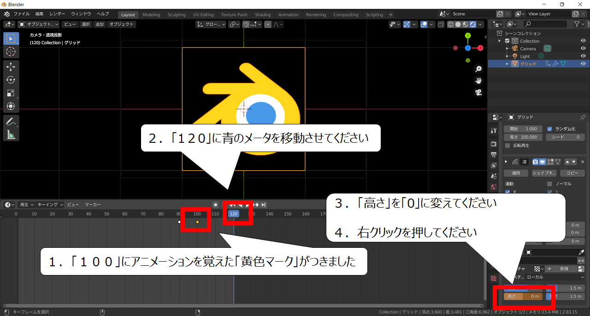Open the 3D viewport editor type dropdown
The width and height of the screenshot is (590, 316).
click(x=10, y=24)
